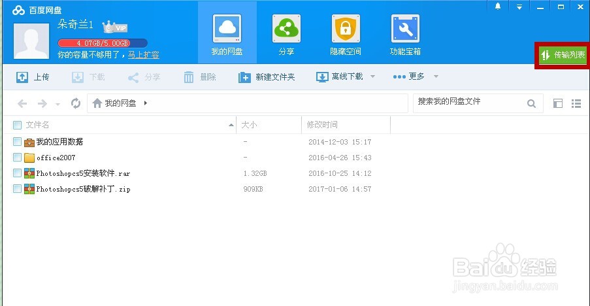The width and height of the screenshot is (590, 306).
Task: Select the 我的应用数据 folder name
Action: tap(59, 142)
